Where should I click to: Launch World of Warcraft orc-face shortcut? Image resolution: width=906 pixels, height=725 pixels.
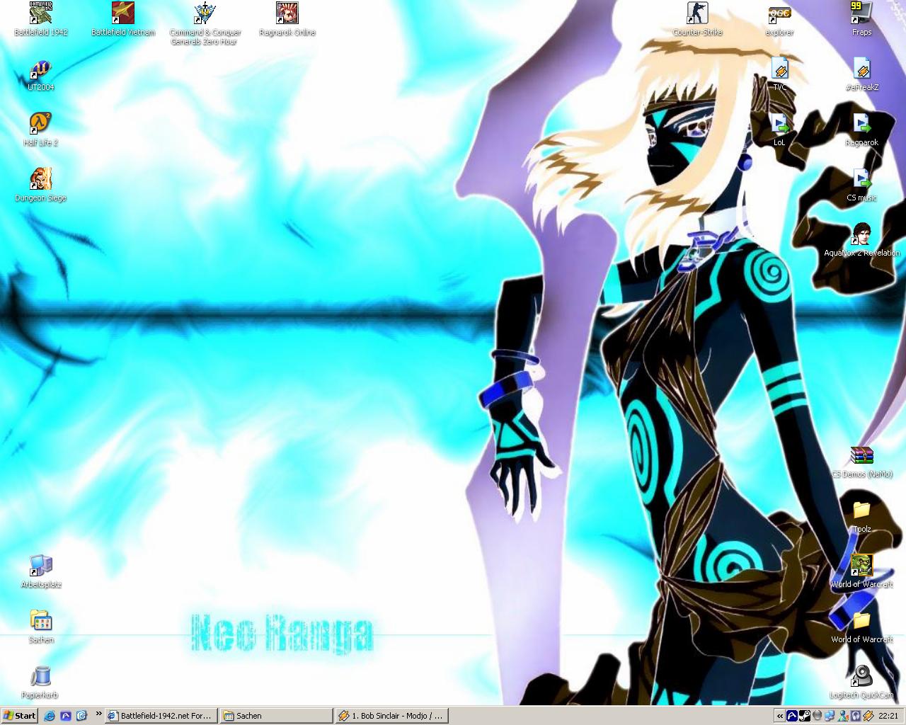(x=861, y=571)
